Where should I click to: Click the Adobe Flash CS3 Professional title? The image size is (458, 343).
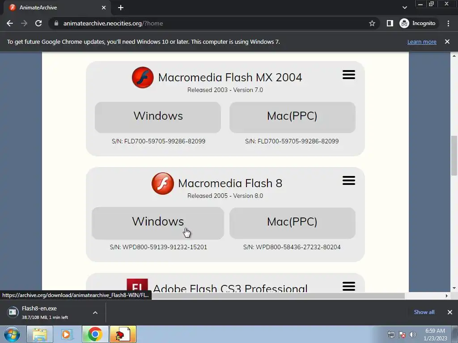point(230,288)
